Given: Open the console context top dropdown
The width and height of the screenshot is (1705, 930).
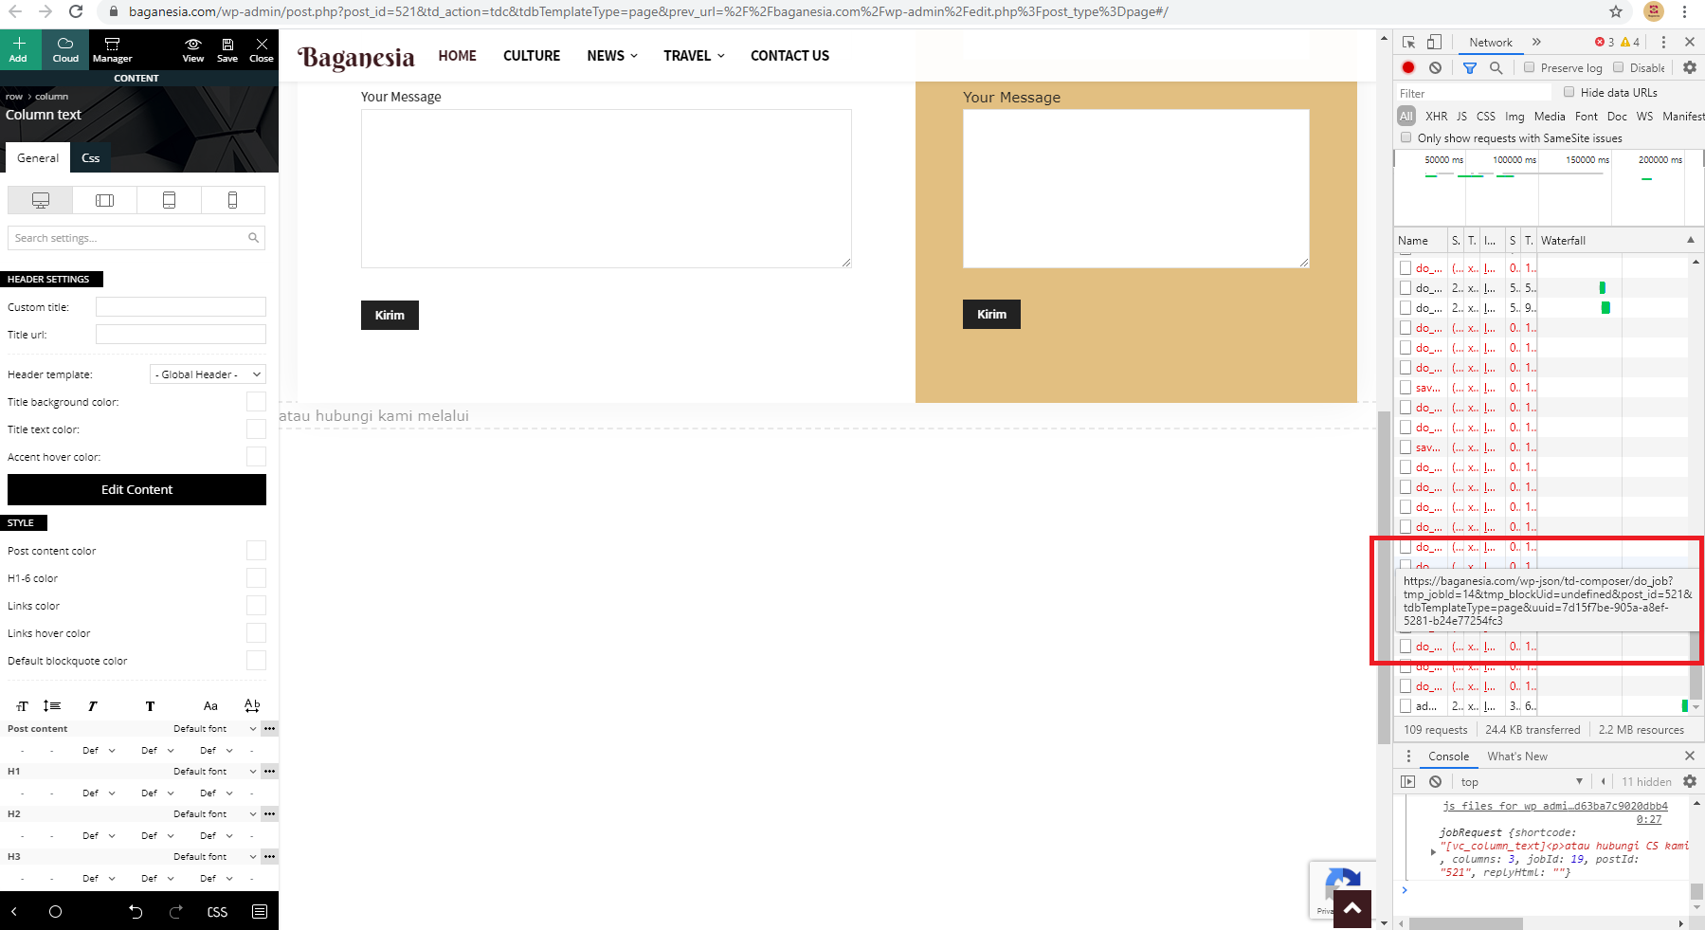Looking at the screenshot, I should [1521, 782].
